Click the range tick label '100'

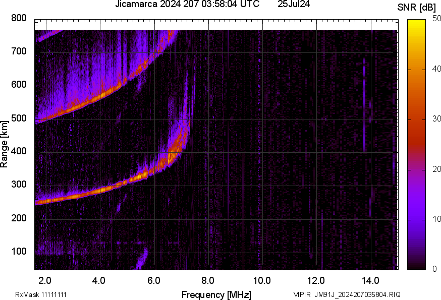[19, 251]
